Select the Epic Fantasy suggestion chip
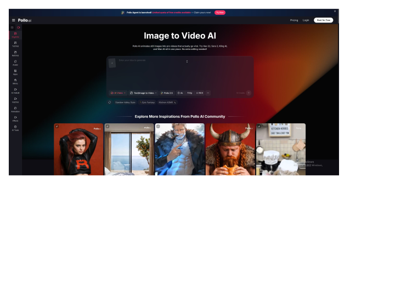 pyautogui.click(x=148, y=103)
